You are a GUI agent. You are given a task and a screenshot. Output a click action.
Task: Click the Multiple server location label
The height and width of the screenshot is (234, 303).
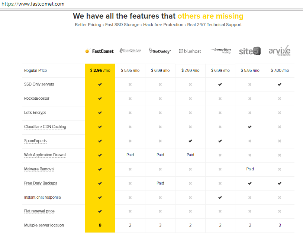click(x=44, y=225)
